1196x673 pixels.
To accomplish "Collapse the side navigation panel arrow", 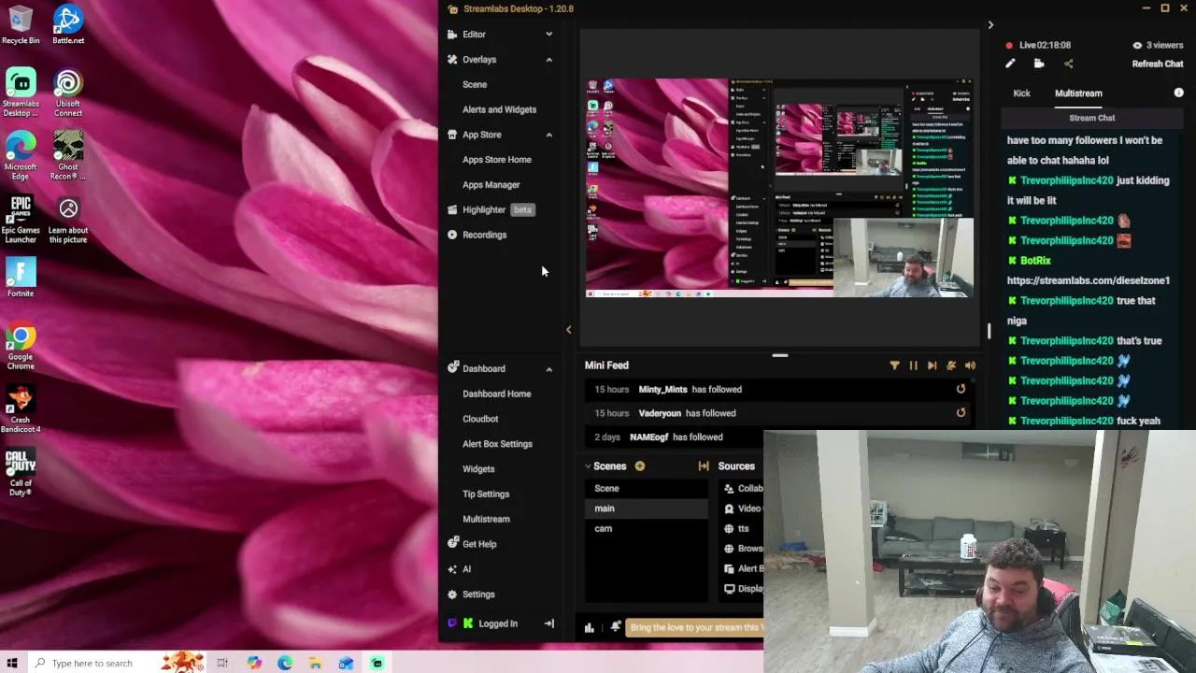I will point(568,329).
